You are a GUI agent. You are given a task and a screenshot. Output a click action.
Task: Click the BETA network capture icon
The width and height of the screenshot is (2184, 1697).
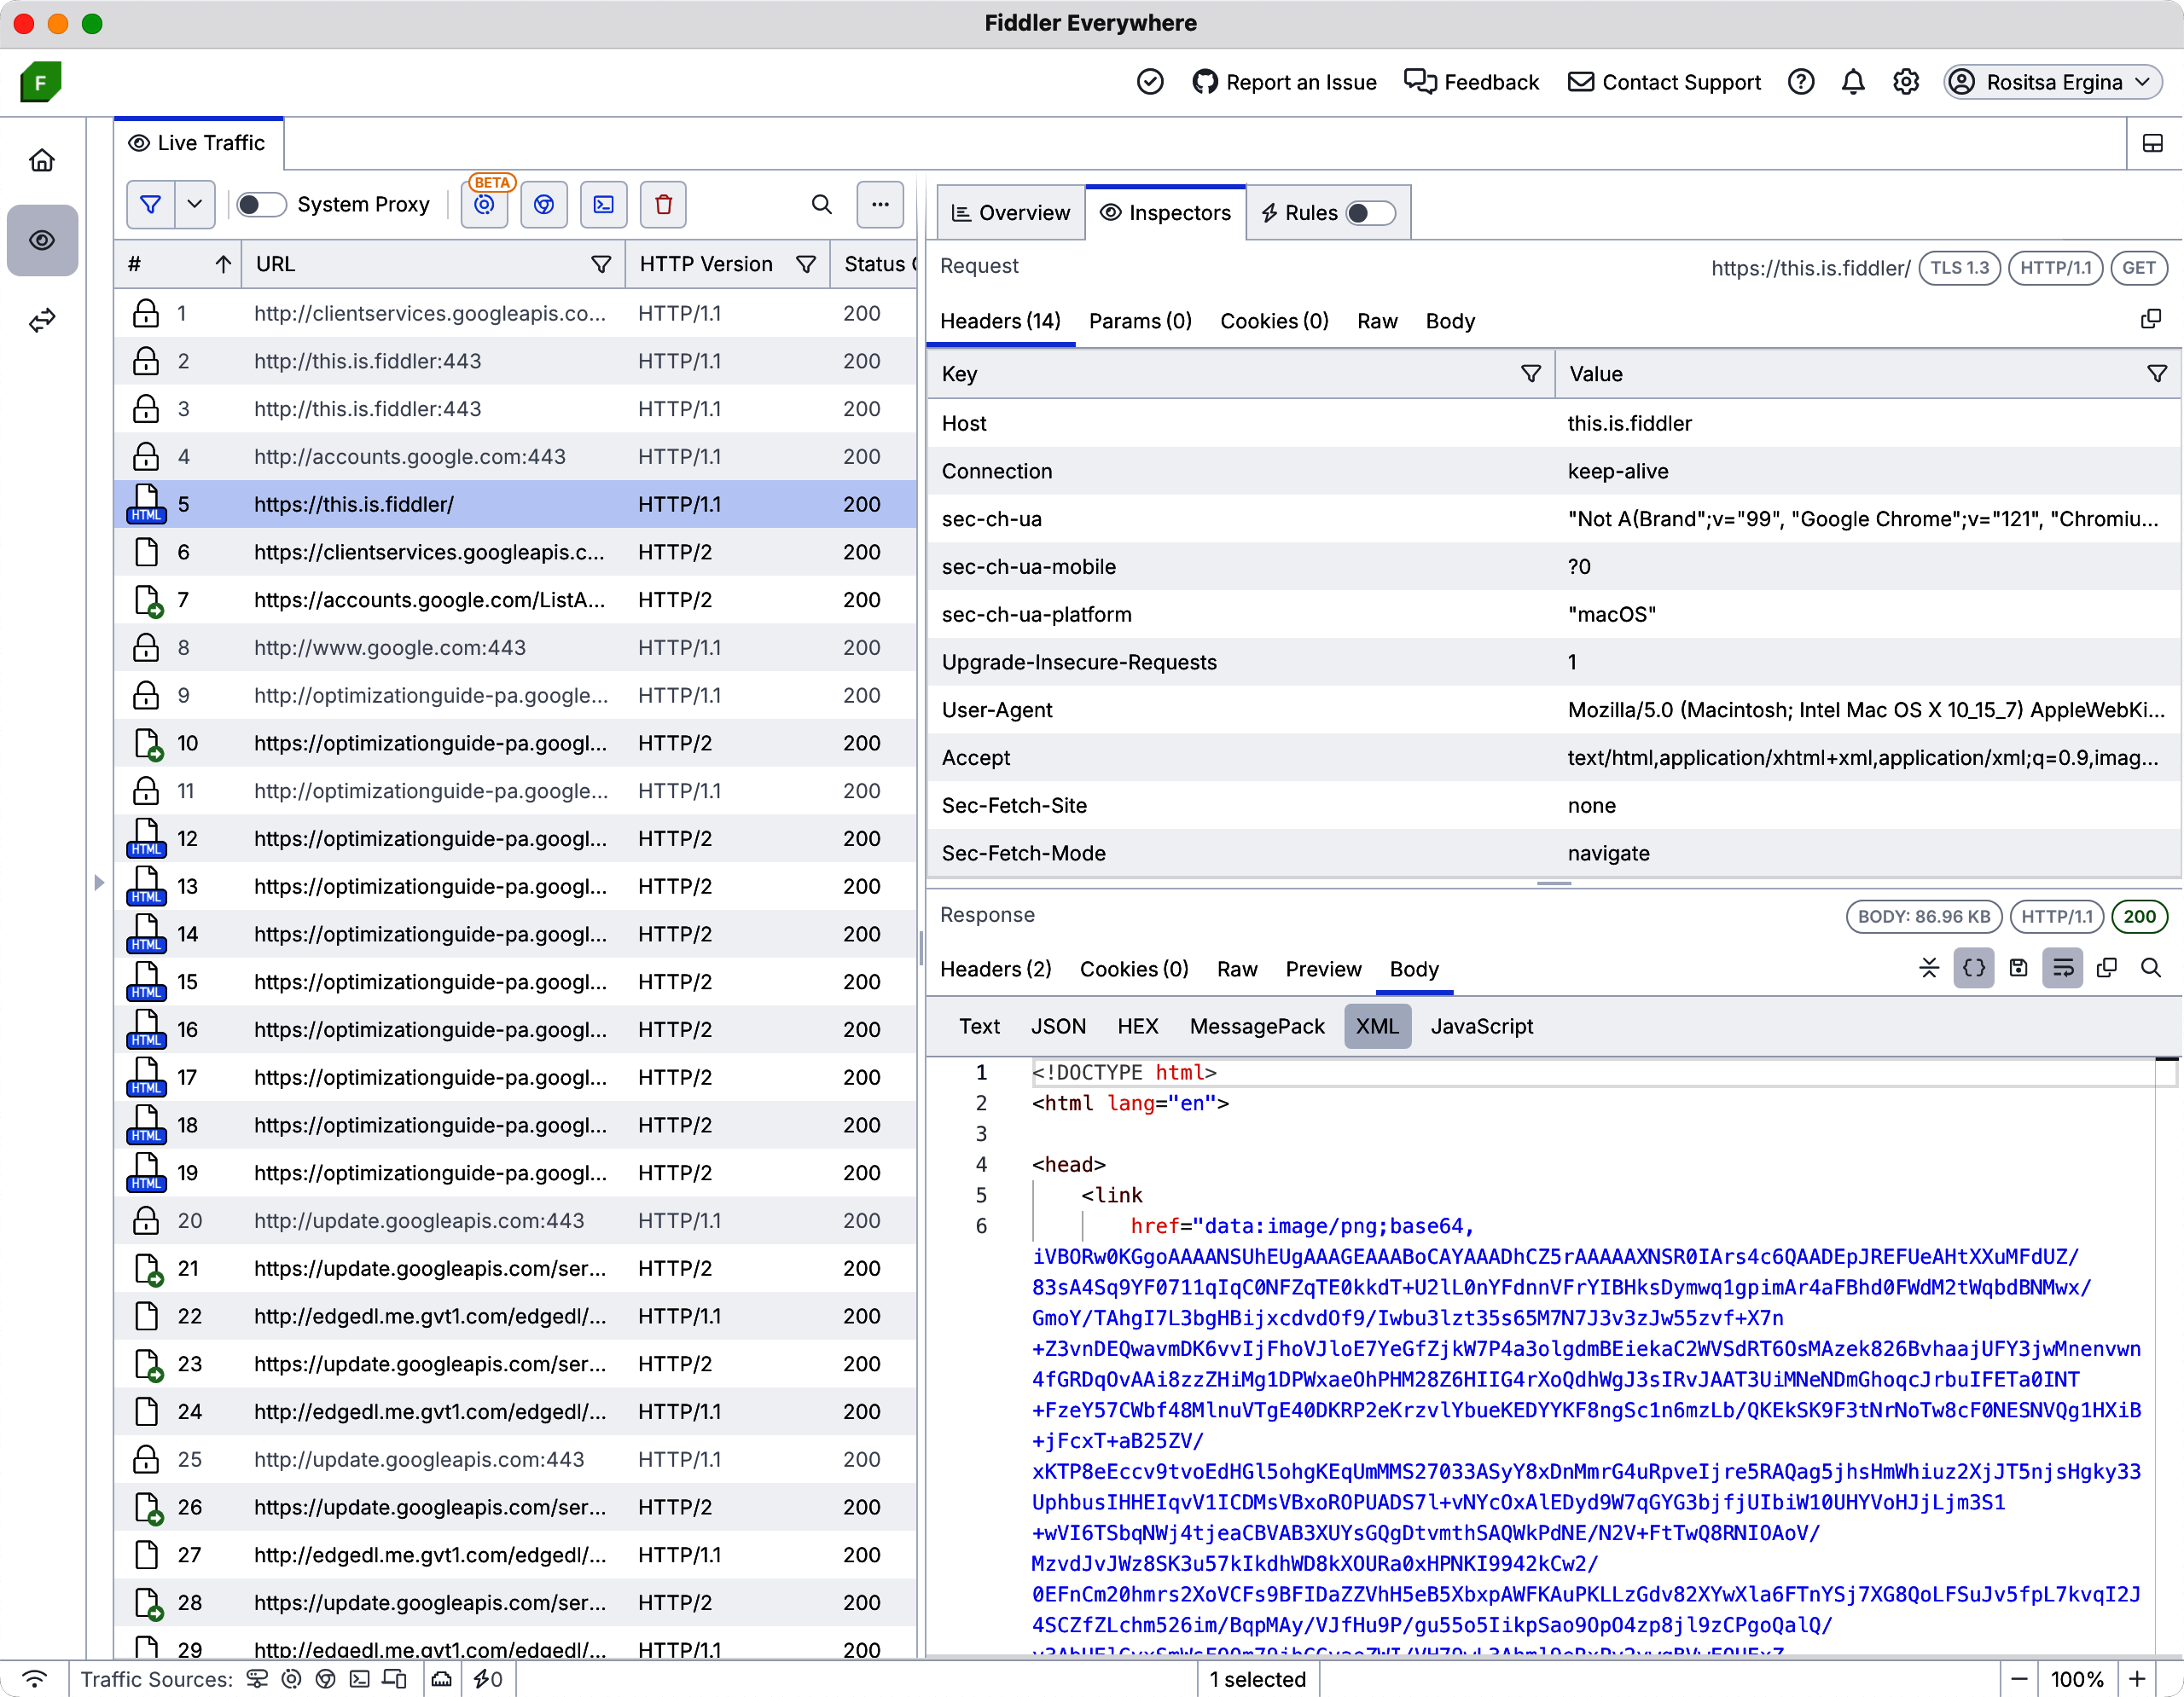click(x=485, y=205)
